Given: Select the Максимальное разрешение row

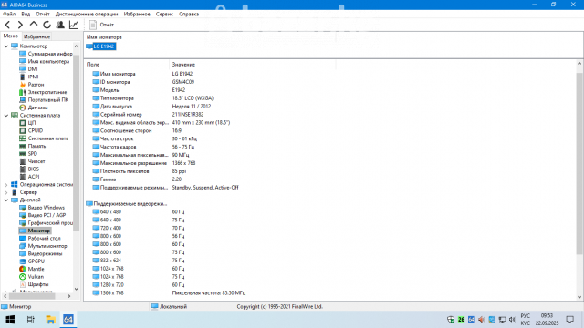Looking at the screenshot, I should coord(144,163).
